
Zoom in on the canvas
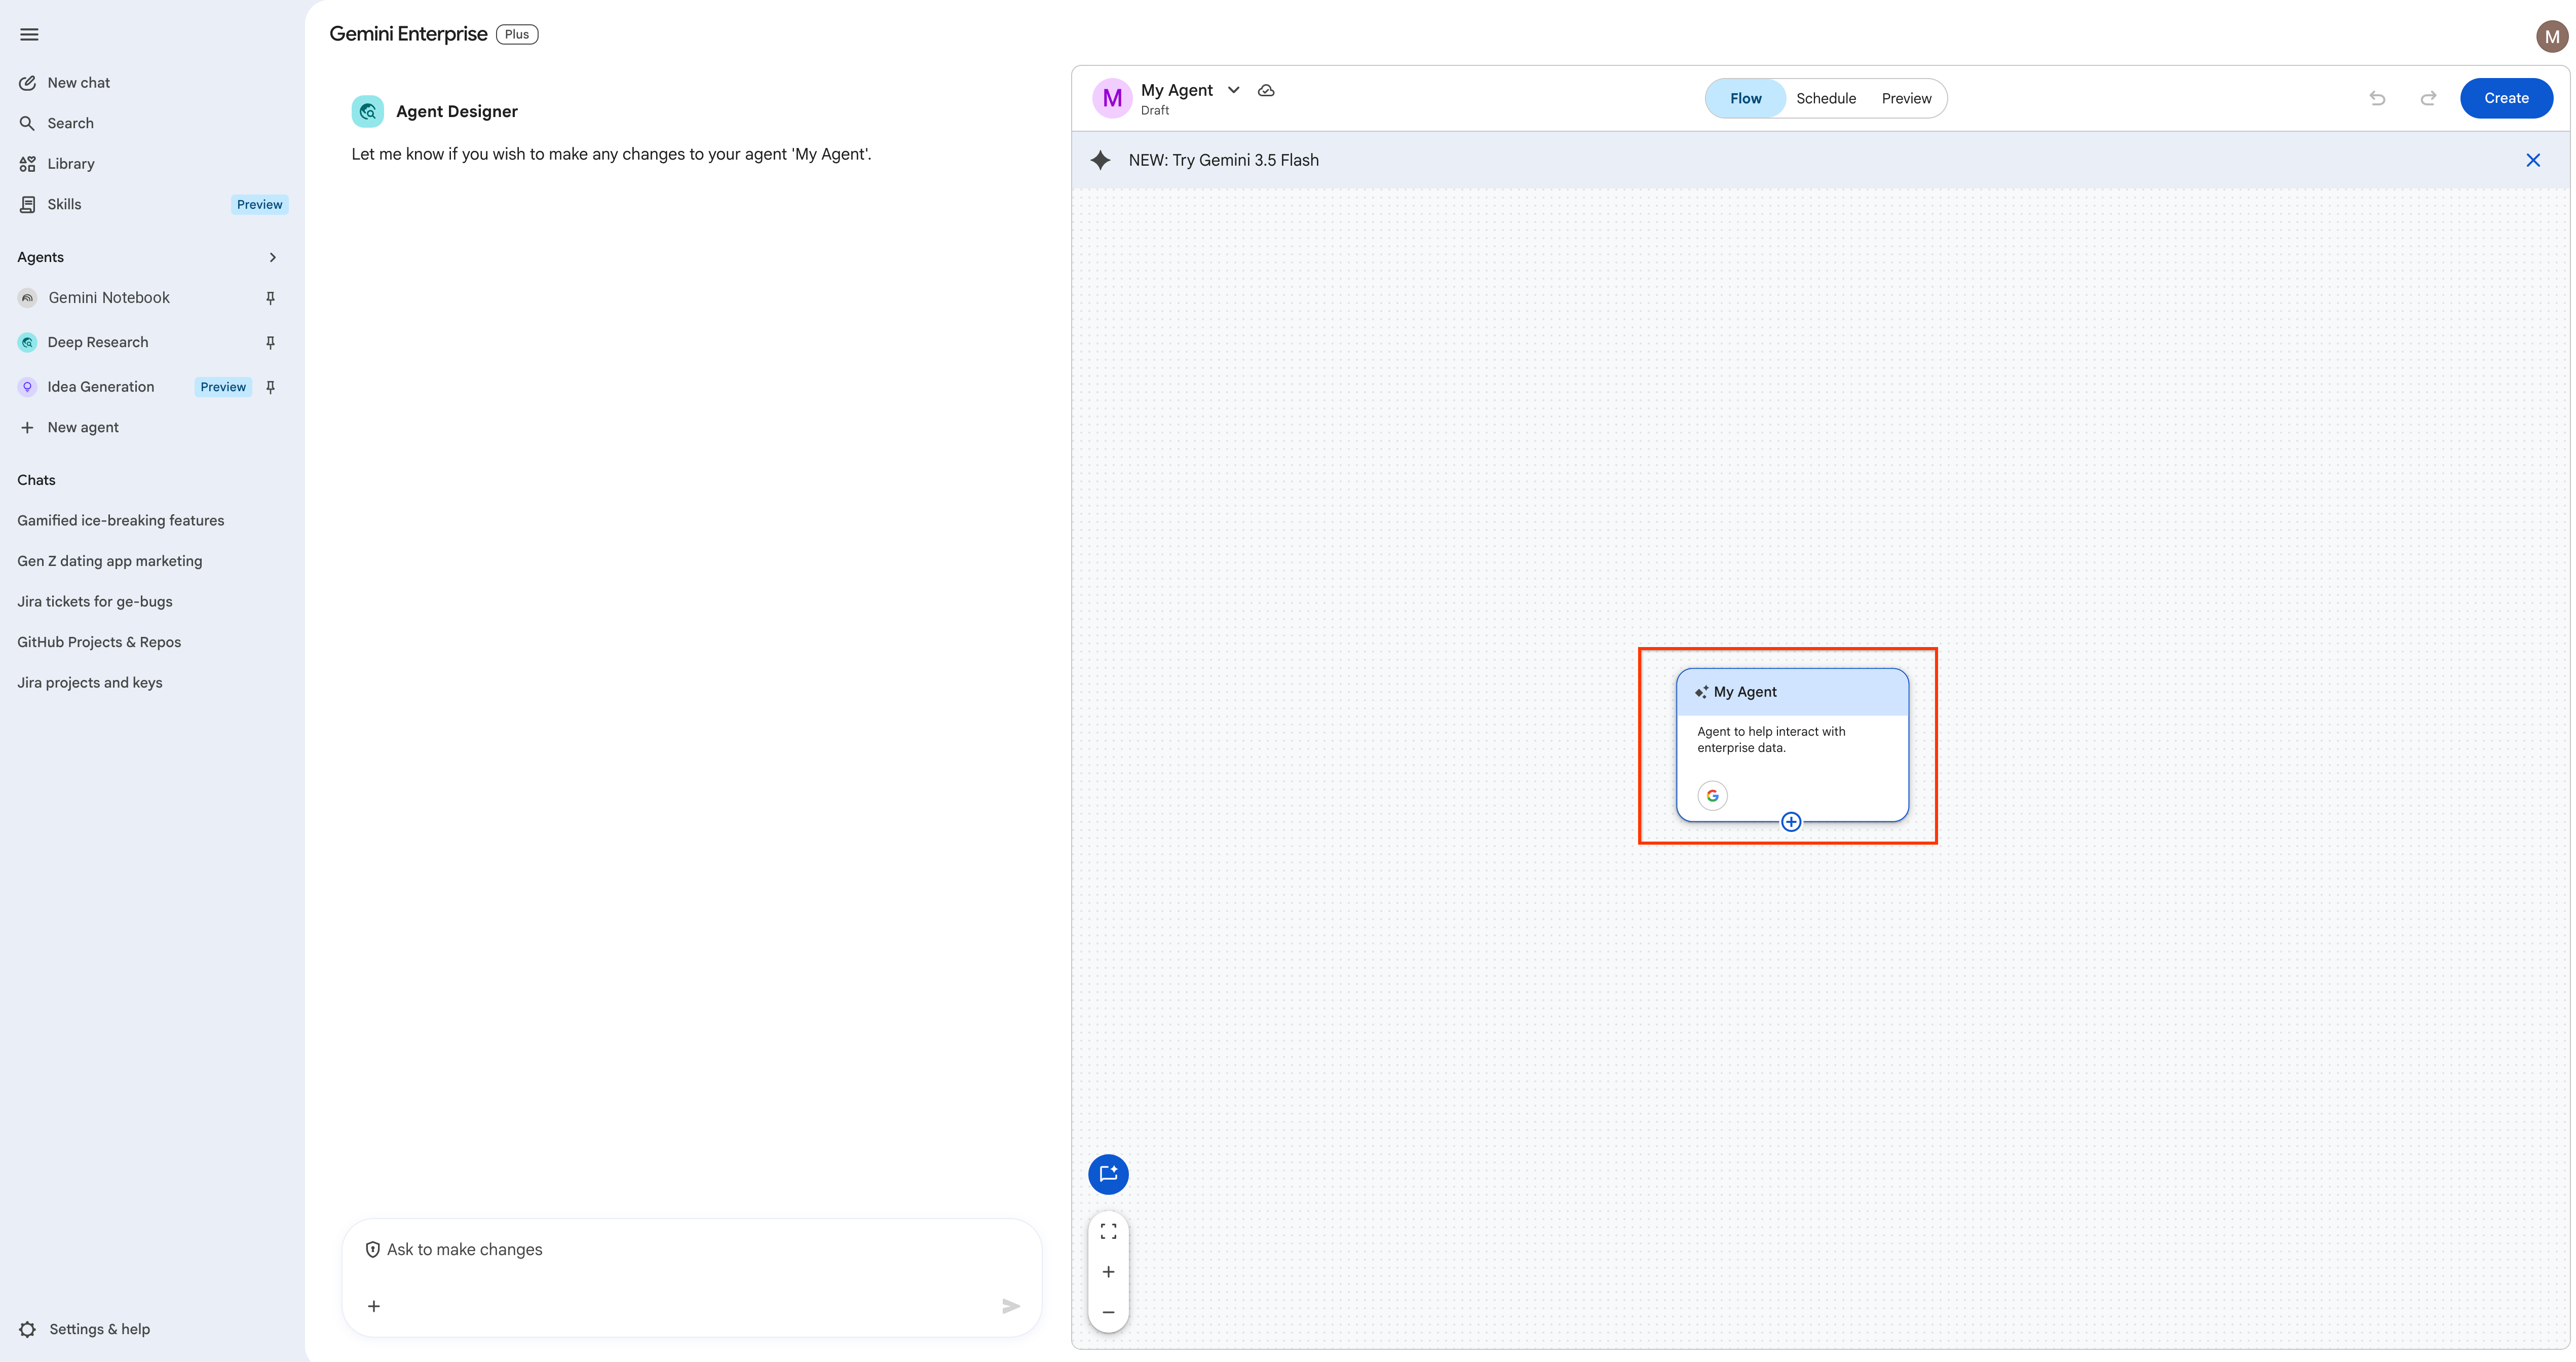[1108, 1272]
